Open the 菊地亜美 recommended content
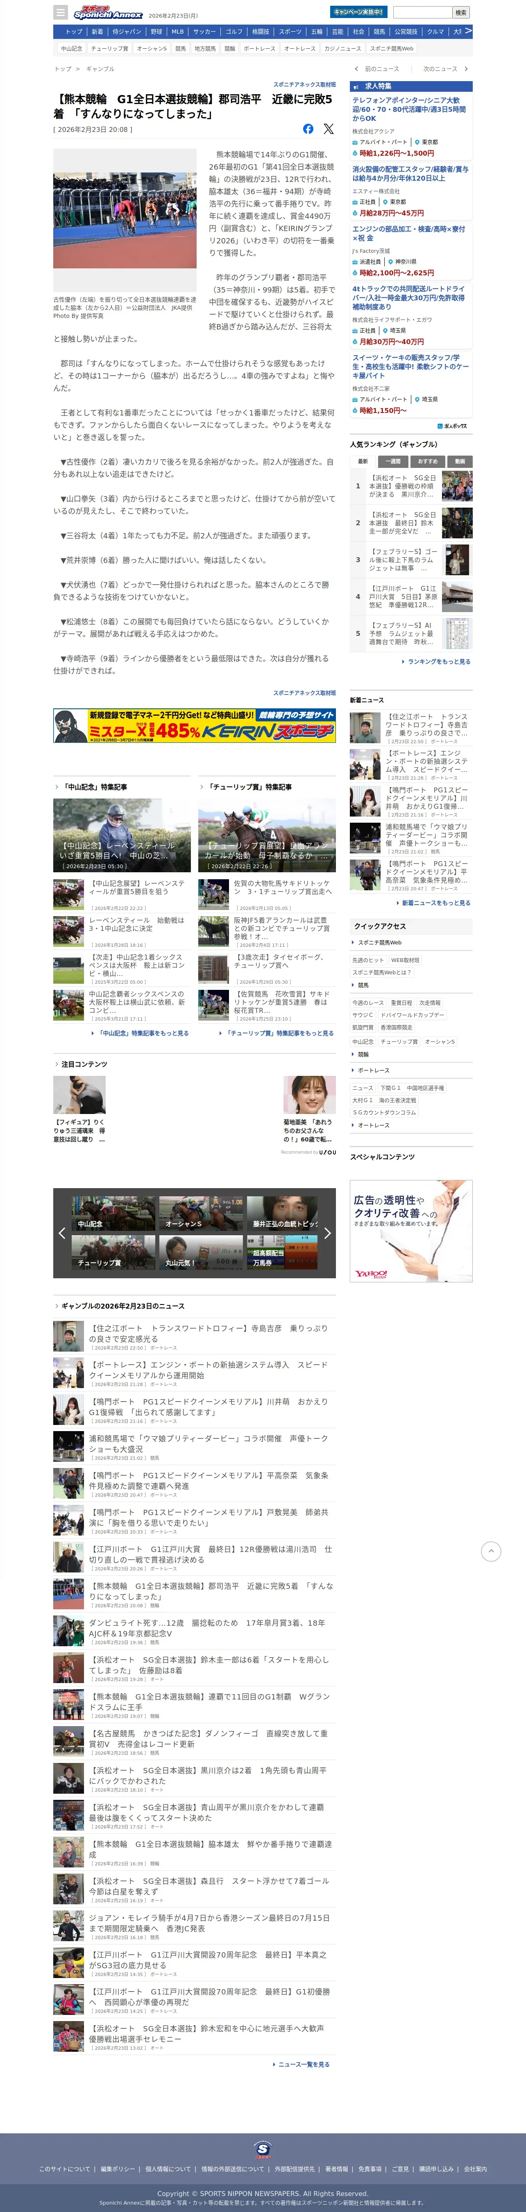Viewport: 526px width, 2212px height. (x=309, y=1109)
